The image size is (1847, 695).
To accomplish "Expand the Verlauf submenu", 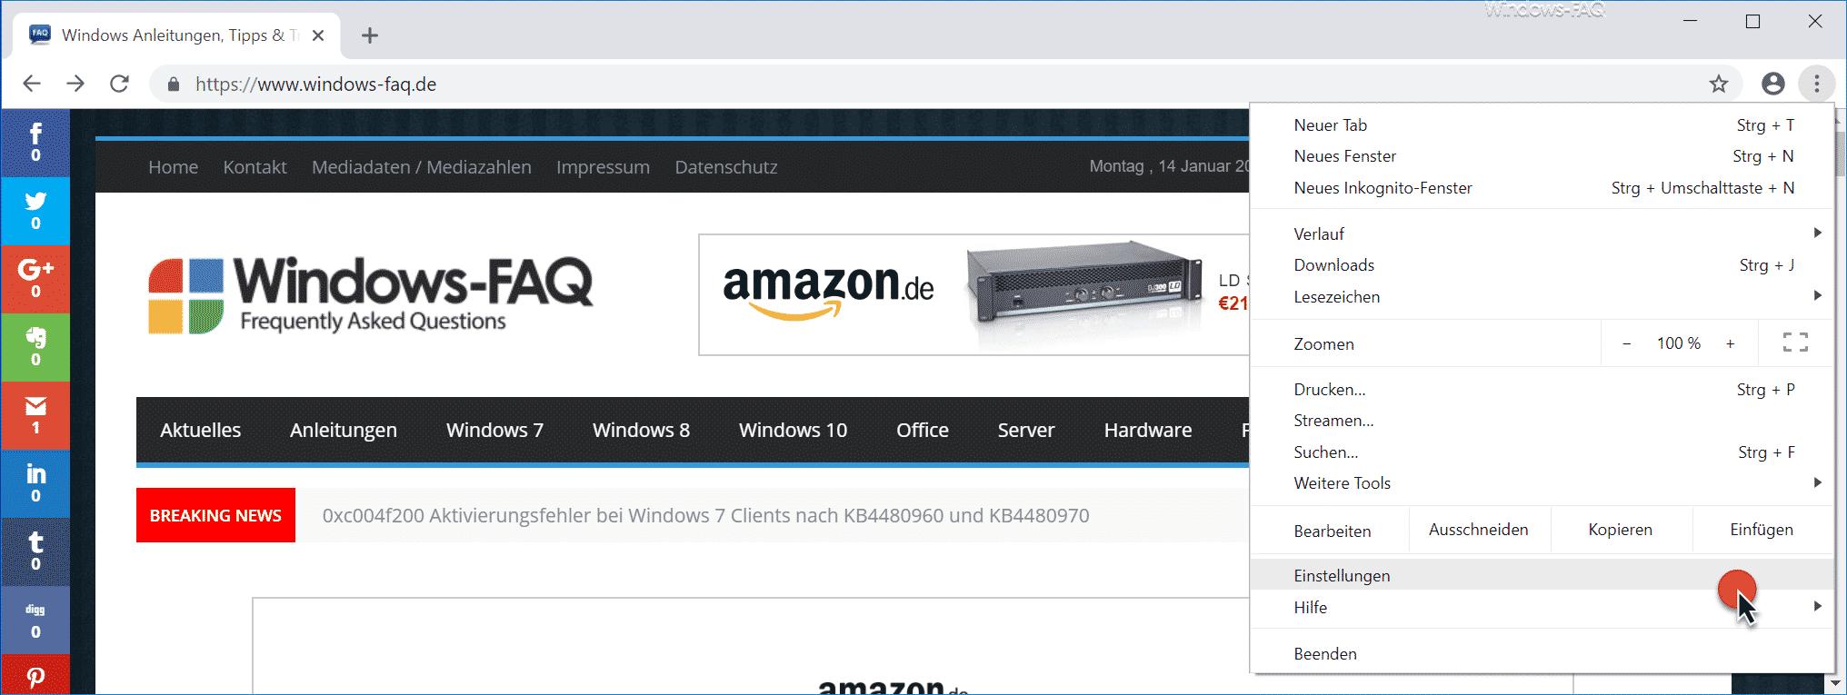I will pos(1542,233).
